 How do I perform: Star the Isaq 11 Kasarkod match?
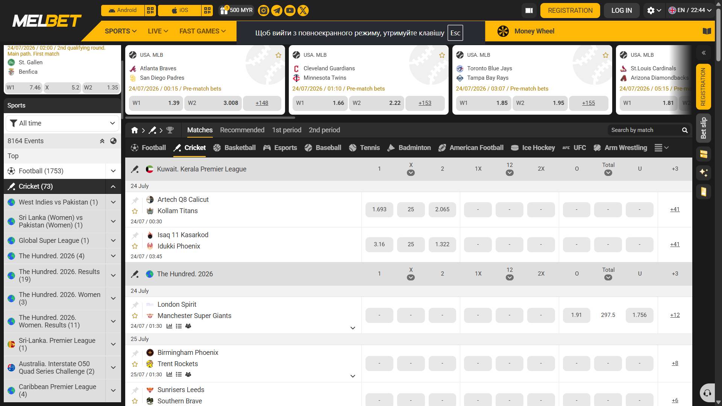135,246
